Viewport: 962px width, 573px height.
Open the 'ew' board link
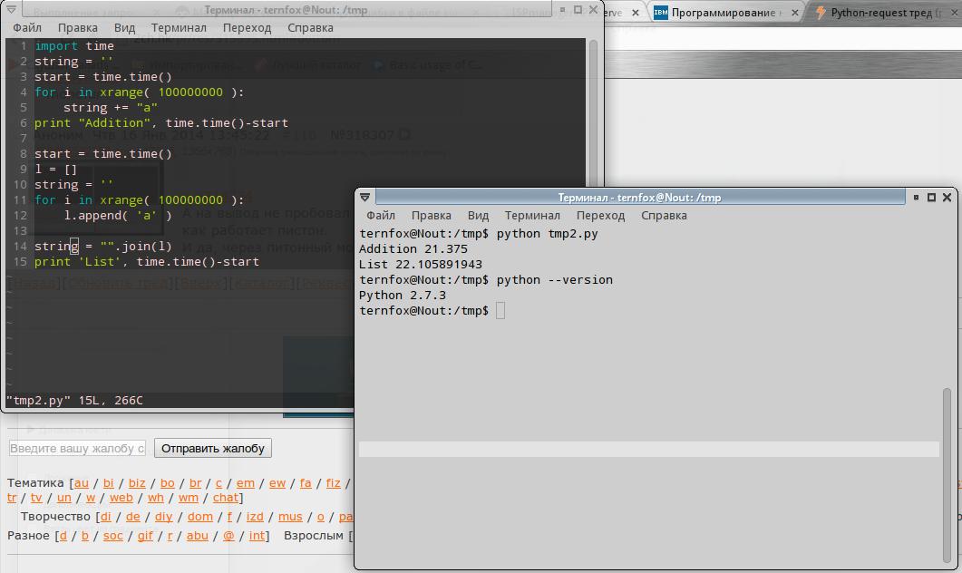click(x=277, y=483)
